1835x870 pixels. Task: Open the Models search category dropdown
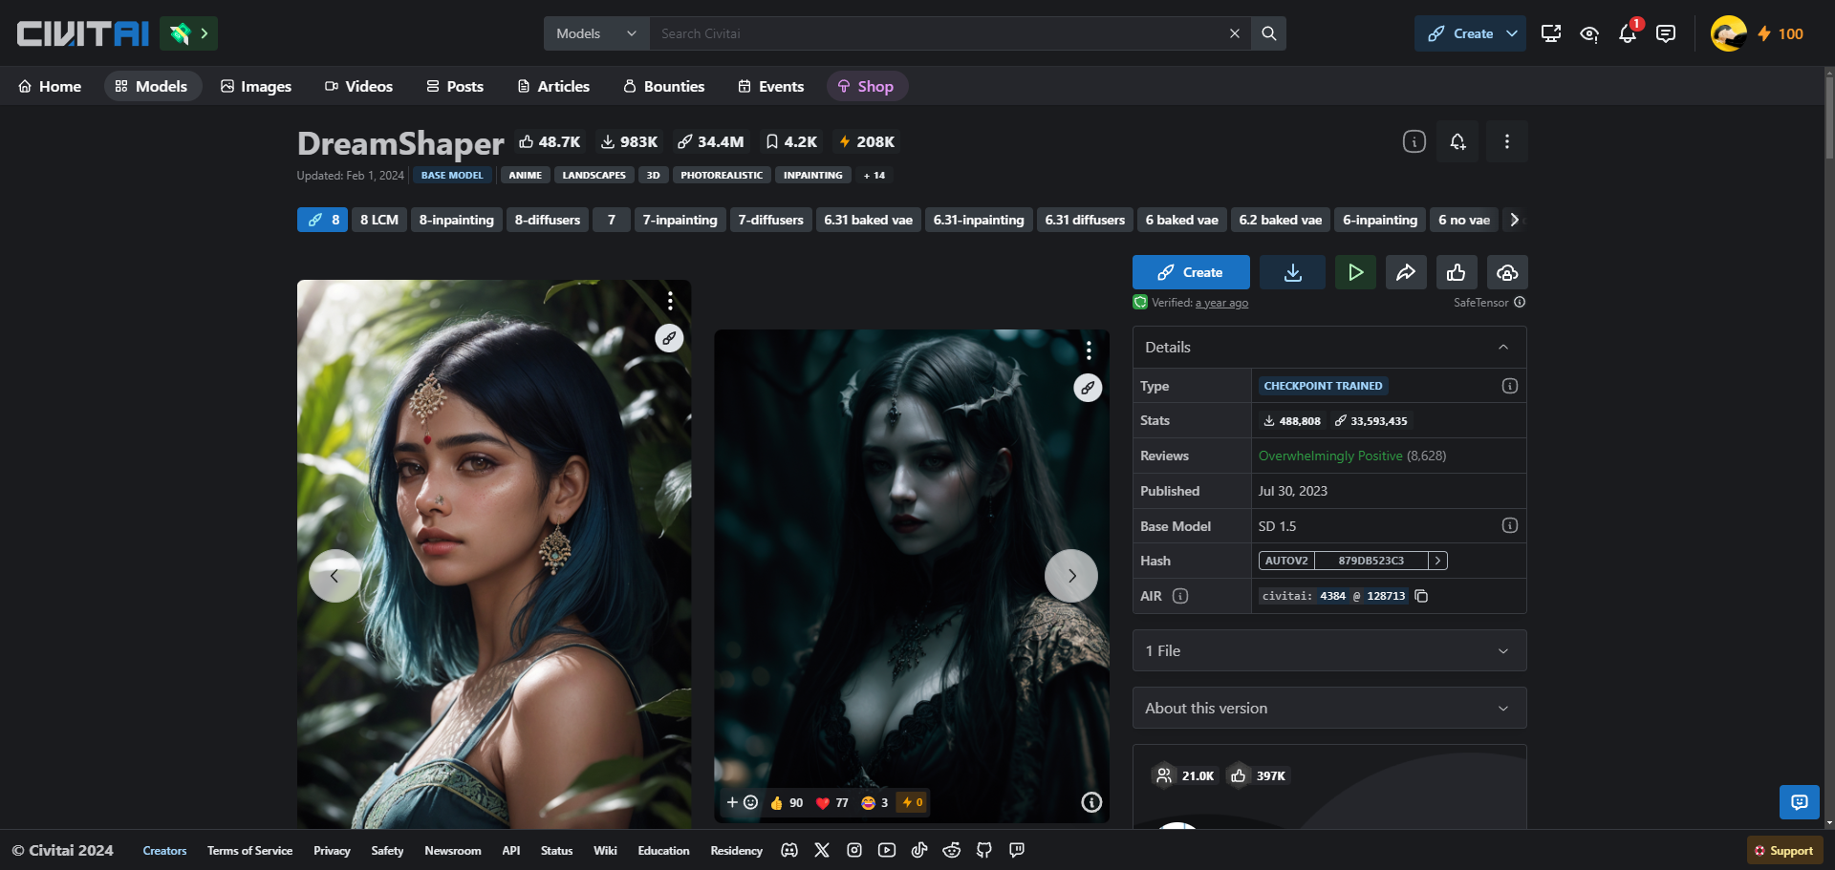point(596,33)
